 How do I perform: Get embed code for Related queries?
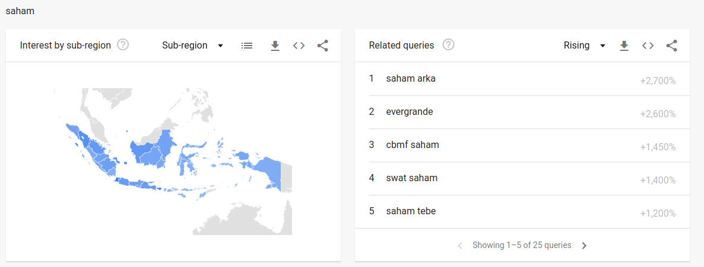pos(648,46)
